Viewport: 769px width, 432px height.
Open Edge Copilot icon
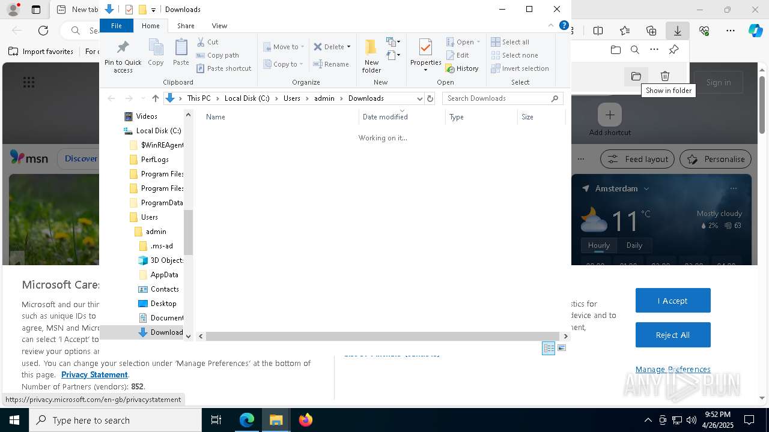(755, 31)
